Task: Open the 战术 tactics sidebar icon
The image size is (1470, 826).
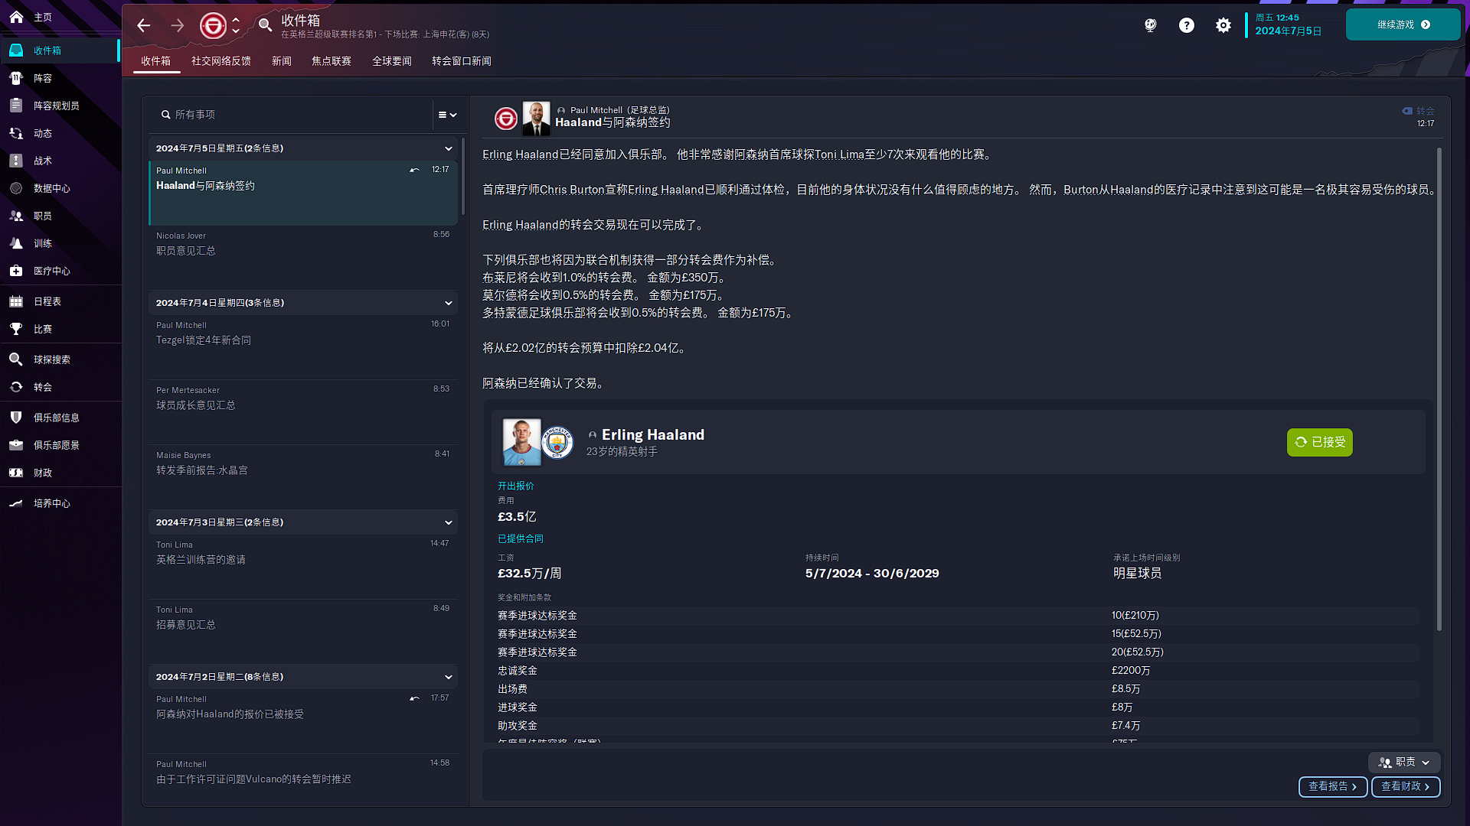Action: click(16, 161)
